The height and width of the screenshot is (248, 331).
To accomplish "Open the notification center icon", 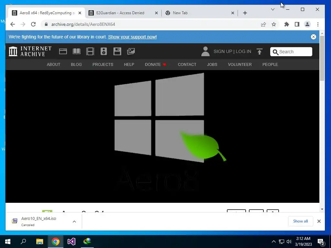I will click(321, 242).
